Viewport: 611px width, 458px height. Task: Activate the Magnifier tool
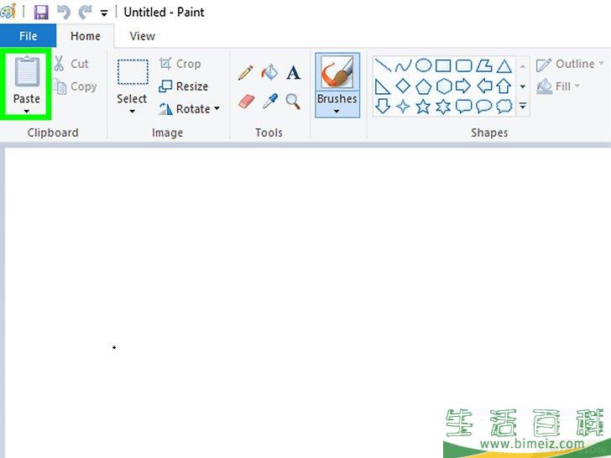(x=293, y=101)
